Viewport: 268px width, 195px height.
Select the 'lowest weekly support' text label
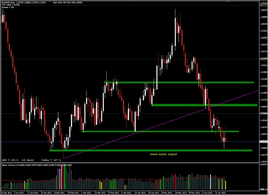[163, 154]
